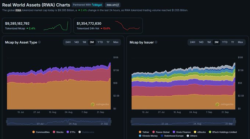Click the $1,354,772,630 volume value
The width and height of the screenshot is (250, 139).
pos(89,24)
